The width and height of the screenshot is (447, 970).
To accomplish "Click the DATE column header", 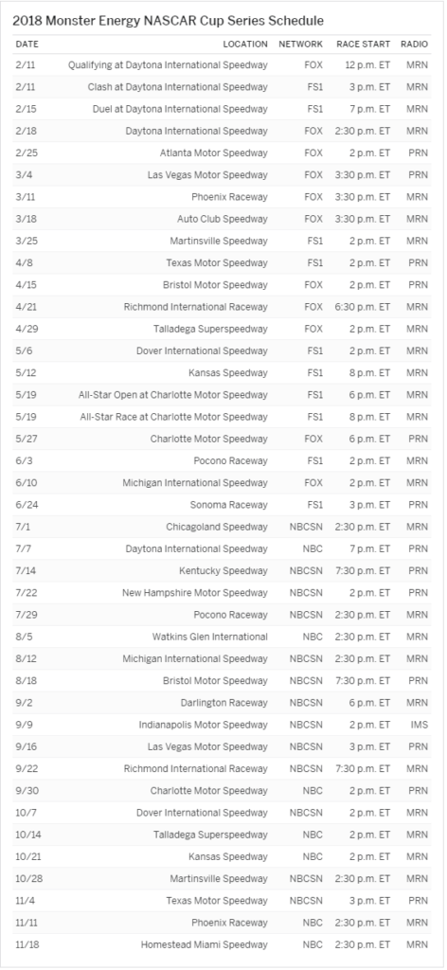I will [x=27, y=44].
